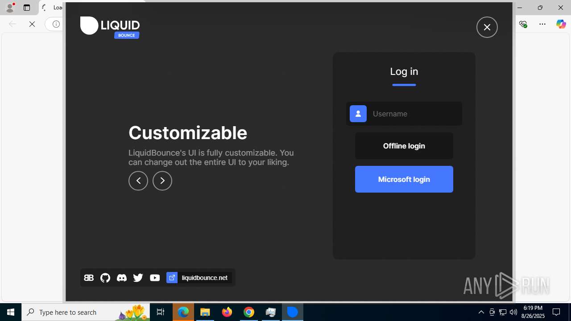Open the clock and date flyout
Screen dimensions: 571x321
pos(534,312)
